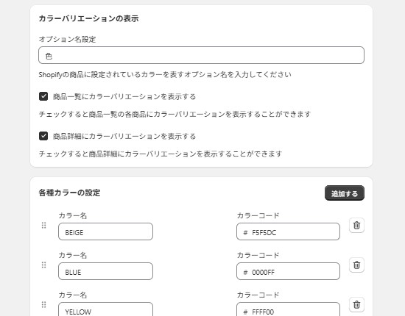Uncheck 商品詳細にカラーバリエーションを表示する checkbox
This screenshot has height=316, width=405.
point(43,136)
